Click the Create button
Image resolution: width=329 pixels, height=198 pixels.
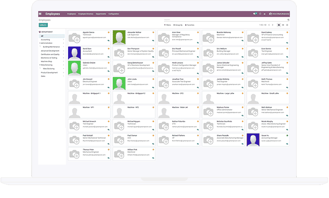[43, 25]
